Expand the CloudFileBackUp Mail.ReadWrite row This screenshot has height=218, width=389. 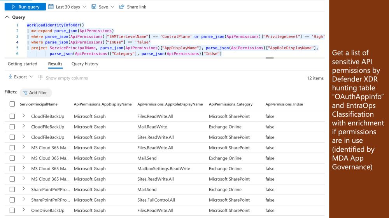[24, 126]
